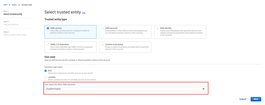
Task: Pick the Lambda use case radio
Action: pos(45,77)
